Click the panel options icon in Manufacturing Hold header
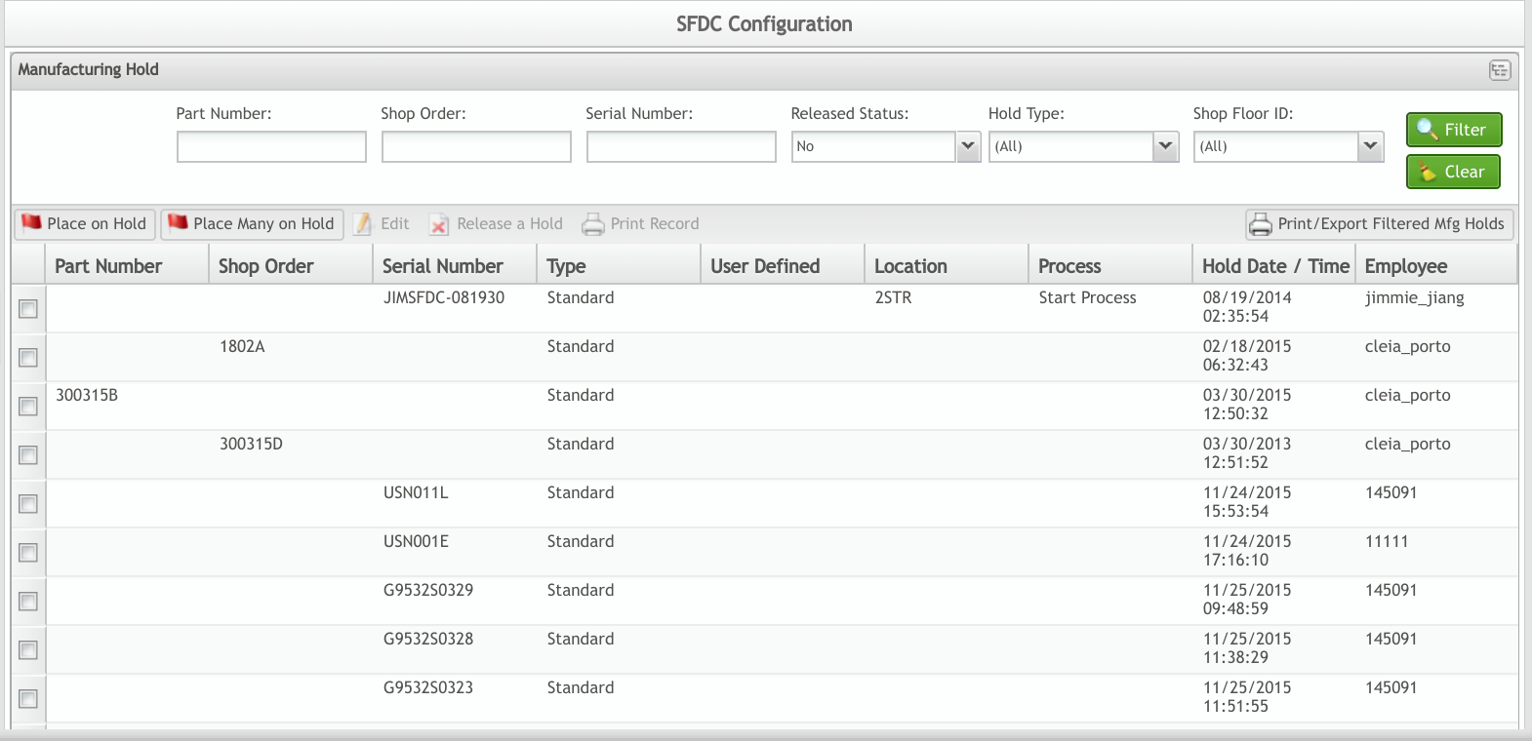1532x741 pixels. pyautogui.click(x=1499, y=70)
